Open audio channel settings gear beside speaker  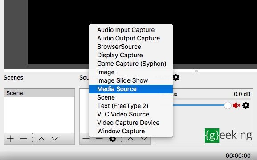(x=246, y=105)
